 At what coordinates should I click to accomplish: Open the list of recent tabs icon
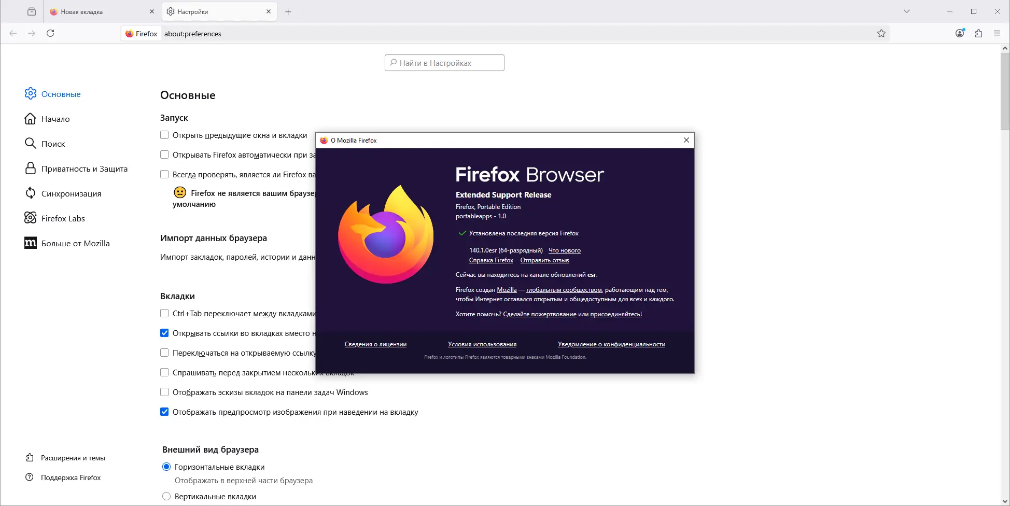click(32, 11)
